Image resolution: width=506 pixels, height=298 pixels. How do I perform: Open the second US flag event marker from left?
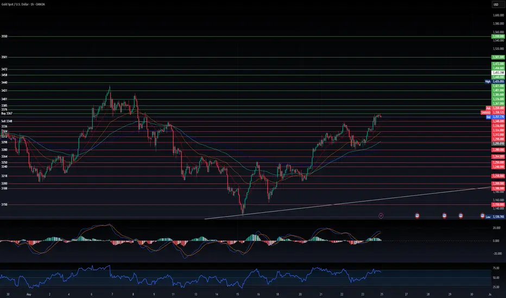click(x=444, y=216)
